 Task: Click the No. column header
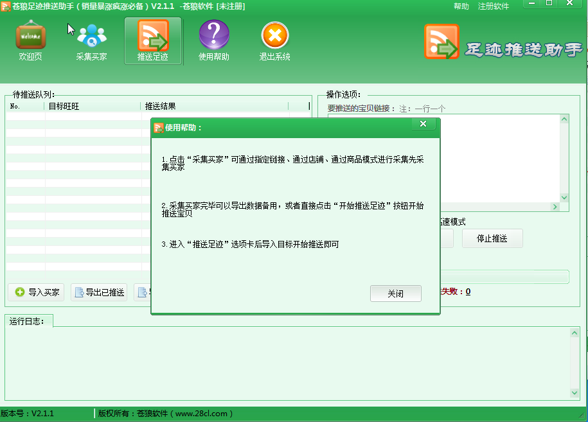(x=25, y=107)
